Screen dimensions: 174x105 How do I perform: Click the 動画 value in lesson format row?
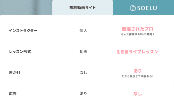(83, 52)
